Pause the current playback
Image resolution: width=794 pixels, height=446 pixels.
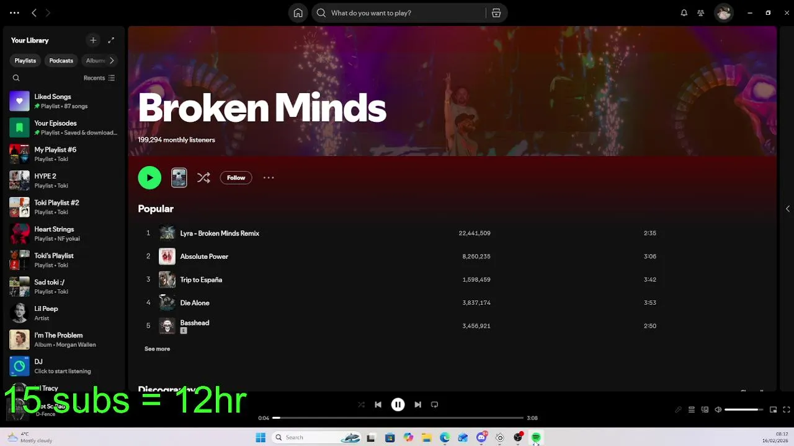[398, 404]
